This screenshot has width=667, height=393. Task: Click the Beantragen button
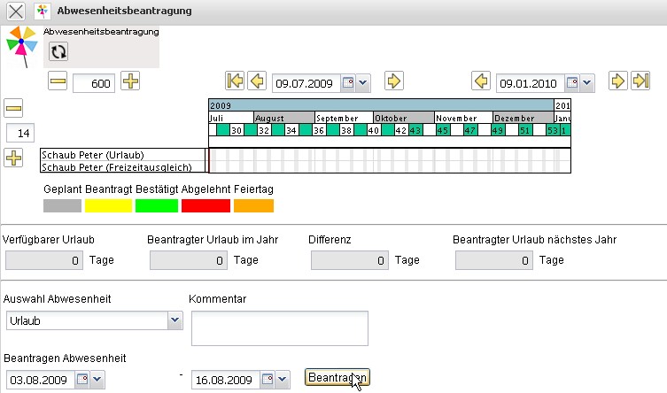point(337,377)
